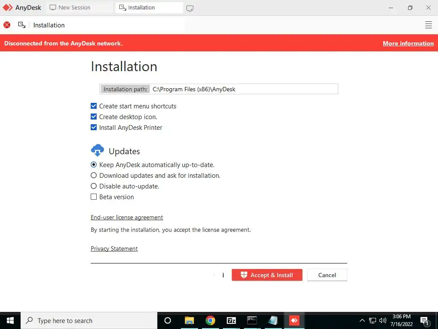
Task: Open the End-user license agreement link
Action: point(127,217)
